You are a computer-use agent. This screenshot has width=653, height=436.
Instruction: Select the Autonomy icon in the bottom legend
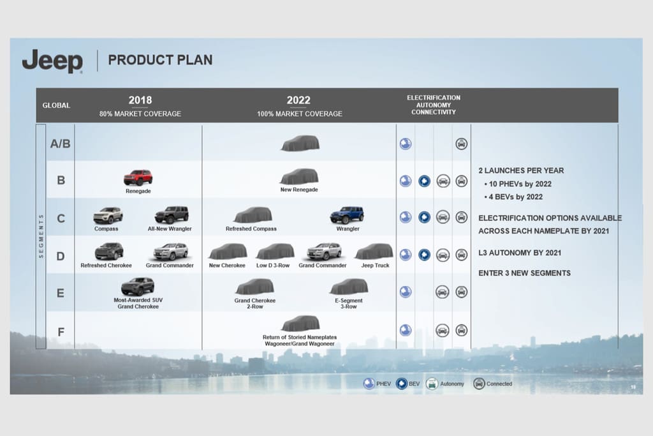pos(432,384)
